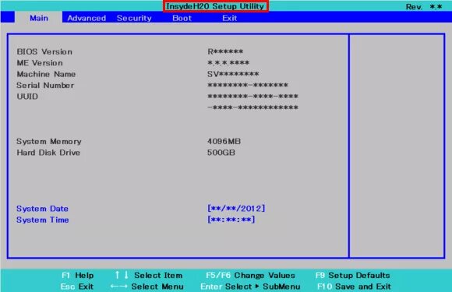The height and width of the screenshot is (292, 452).
Task: Click the F10 Save and Exit hint
Action: click(x=354, y=287)
